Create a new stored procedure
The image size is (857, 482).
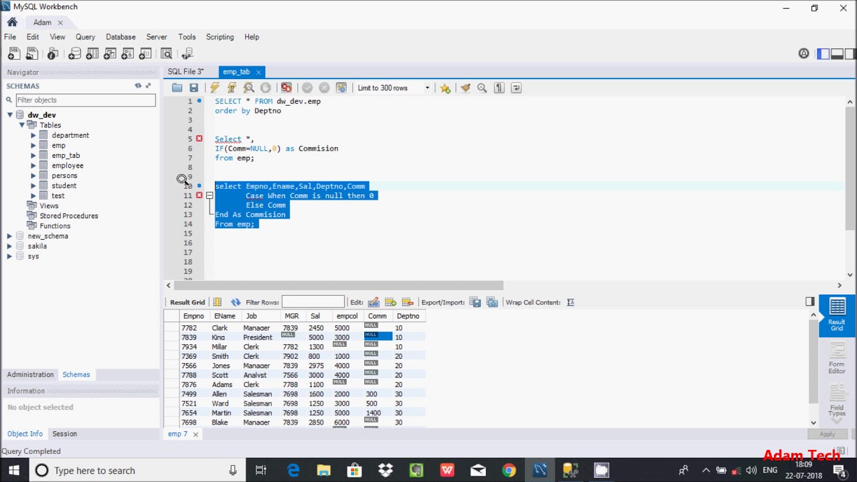[128, 54]
